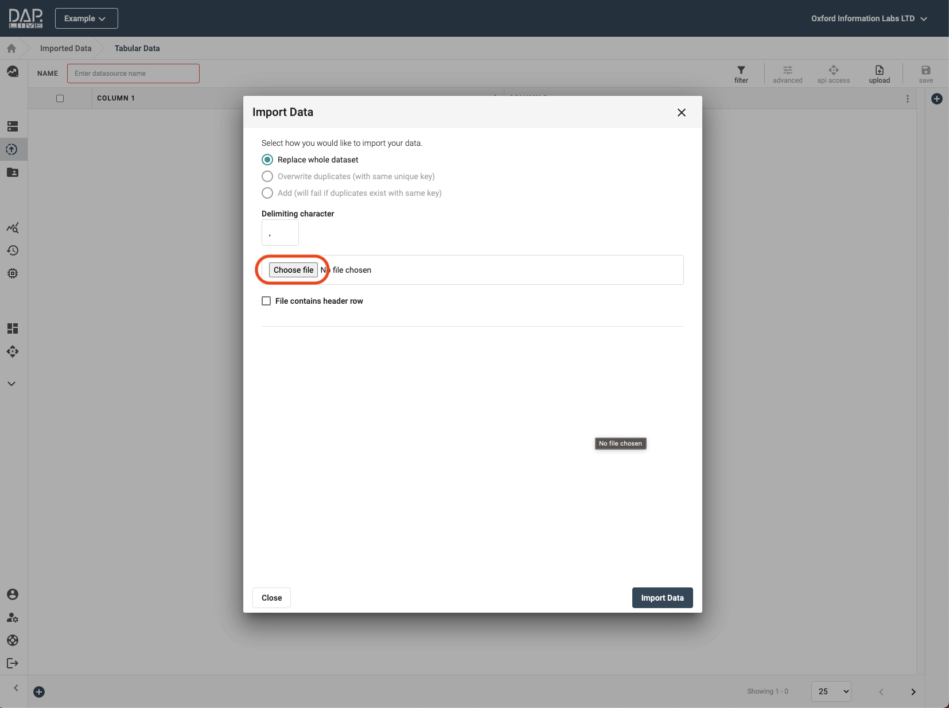Click the upload icon in toolbar
949x708 pixels.
click(879, 73)
